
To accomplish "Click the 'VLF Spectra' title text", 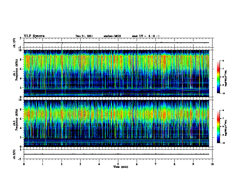I will 34,36.
